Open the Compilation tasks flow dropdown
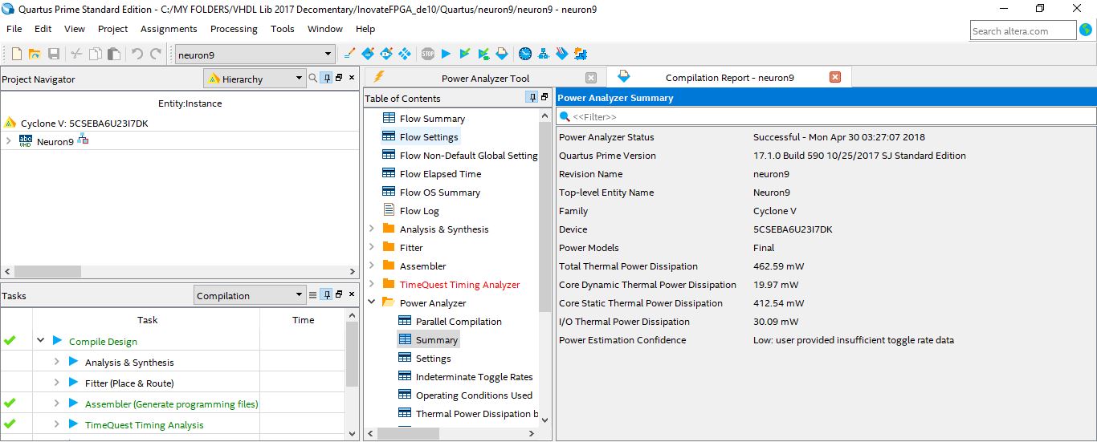This screenshot has height=442, width=1097. (x=300, y=295)
